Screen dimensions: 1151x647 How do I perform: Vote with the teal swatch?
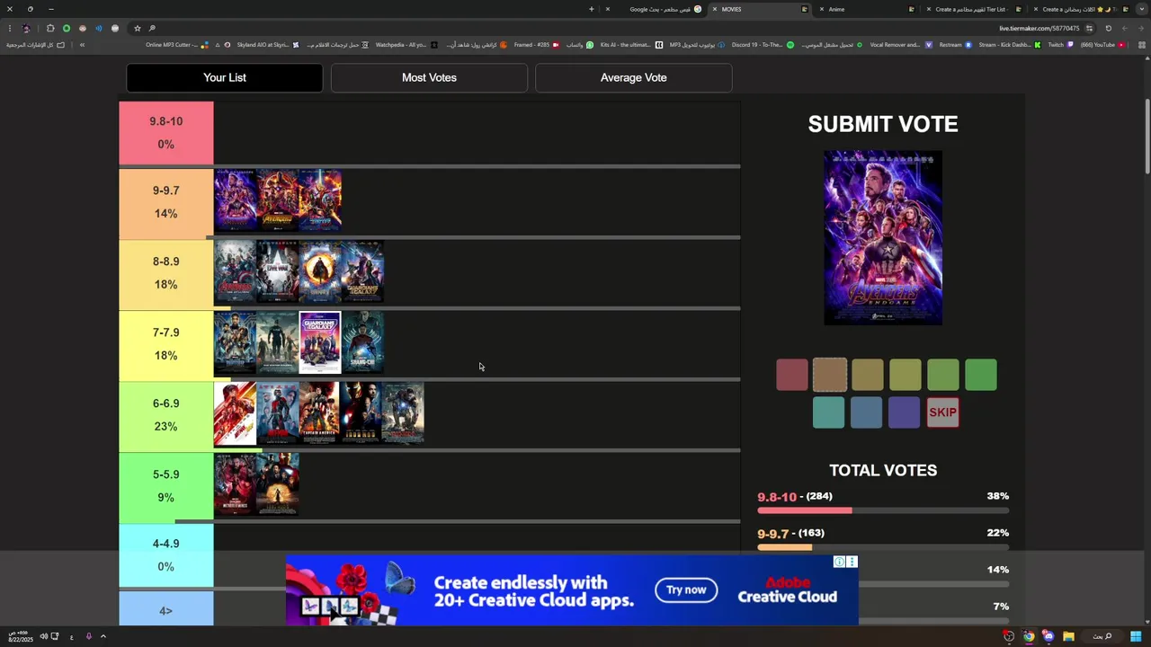coord(829,412)
